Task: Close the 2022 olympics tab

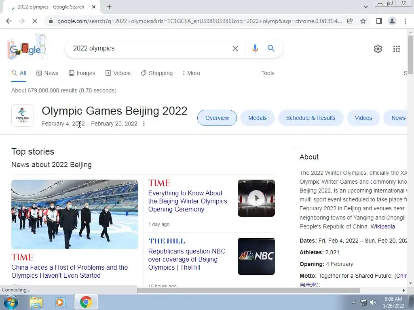Action: [94, 7]
